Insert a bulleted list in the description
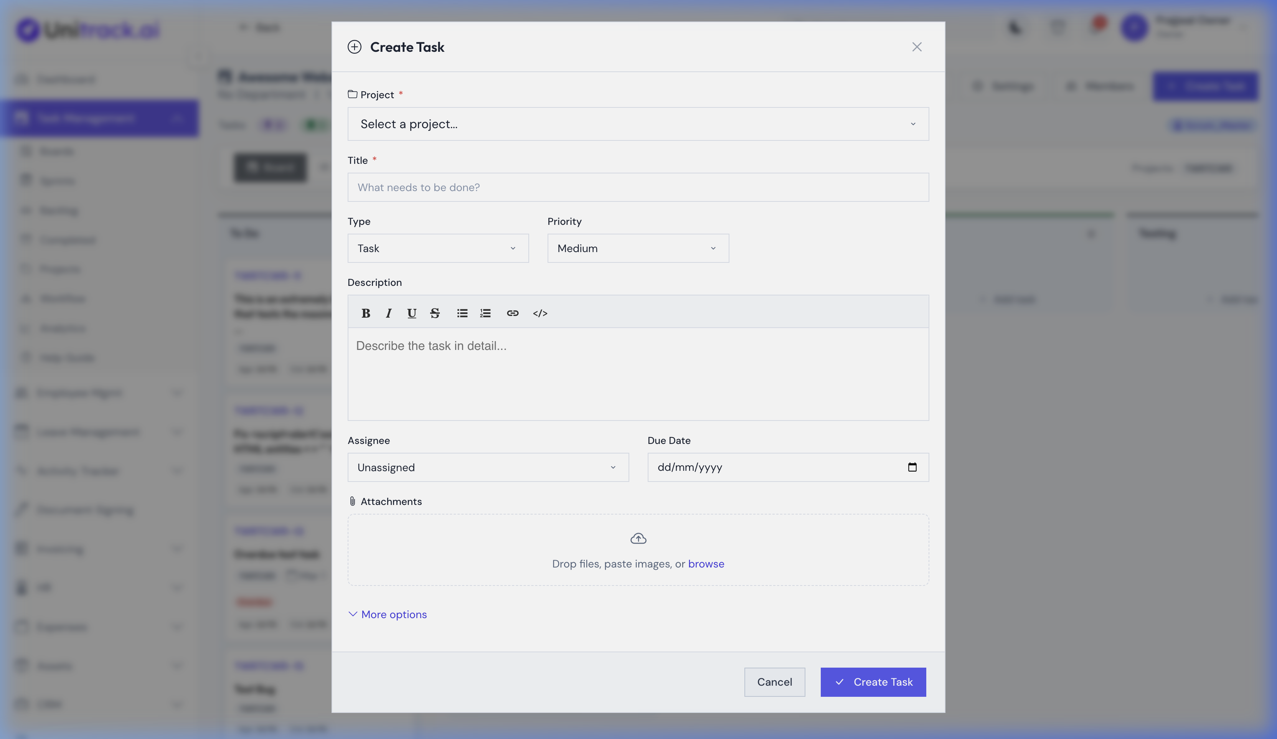This screenshot has height=739, width=1277. (462, 313)
